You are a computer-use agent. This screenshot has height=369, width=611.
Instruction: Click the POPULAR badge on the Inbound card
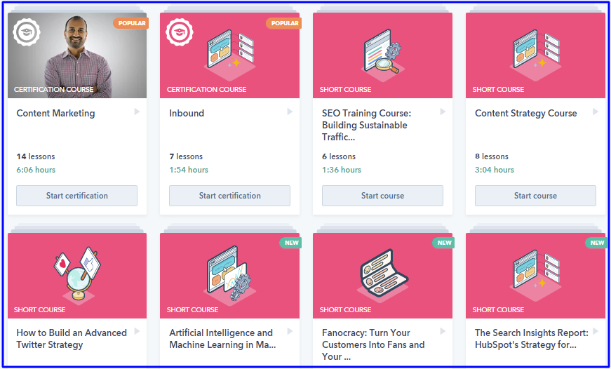[x=284, y=23]
